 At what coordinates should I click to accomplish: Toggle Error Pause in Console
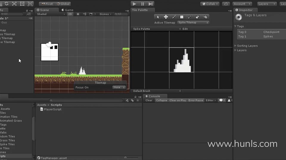pyautogui.click(x=196, y=100)
